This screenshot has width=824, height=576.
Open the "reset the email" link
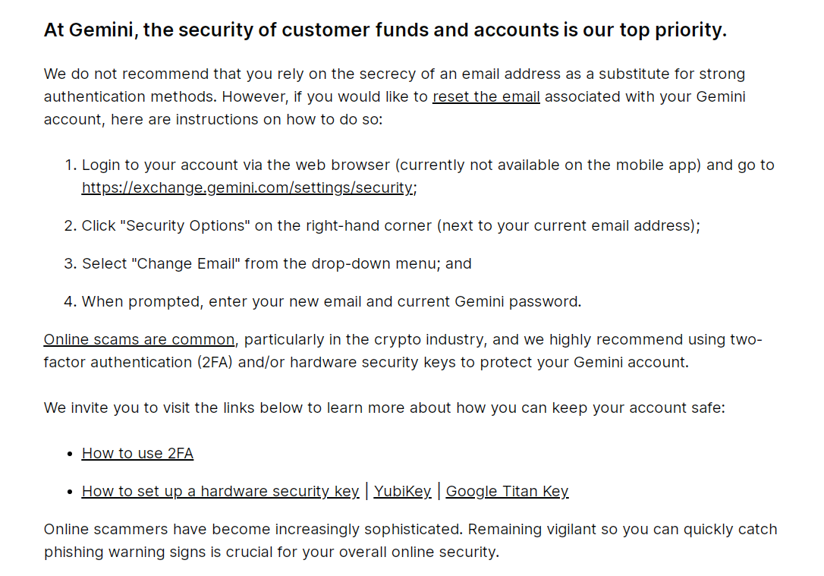(x=486, y=96)
